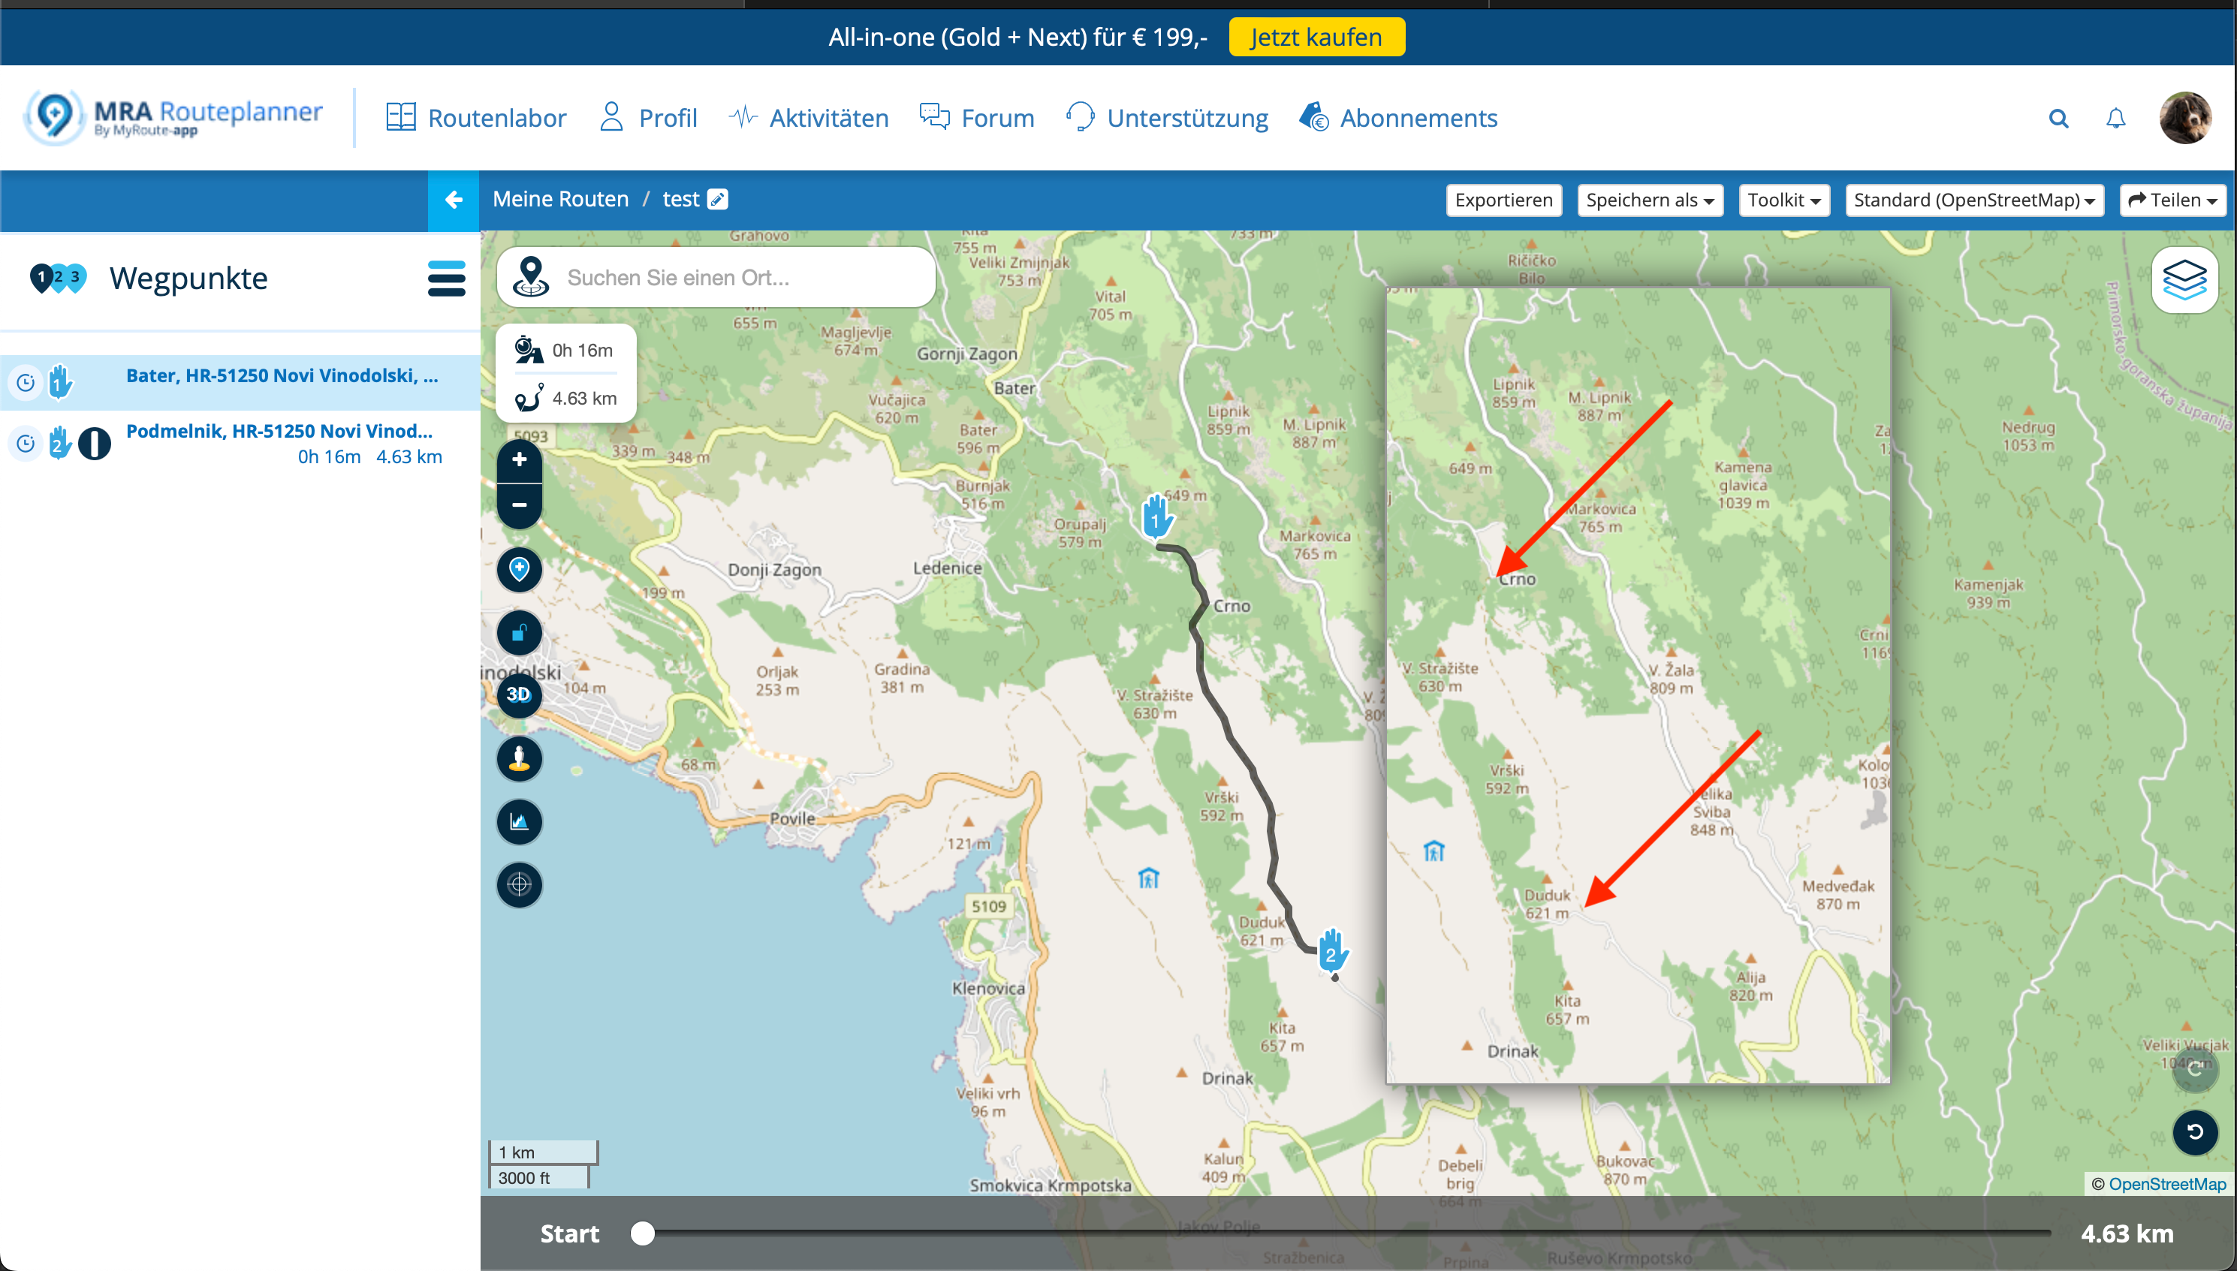Open the Wegpunkte hamburger menu
Viewport: 2237px width, 1271px height.
(x=446, y=279)
